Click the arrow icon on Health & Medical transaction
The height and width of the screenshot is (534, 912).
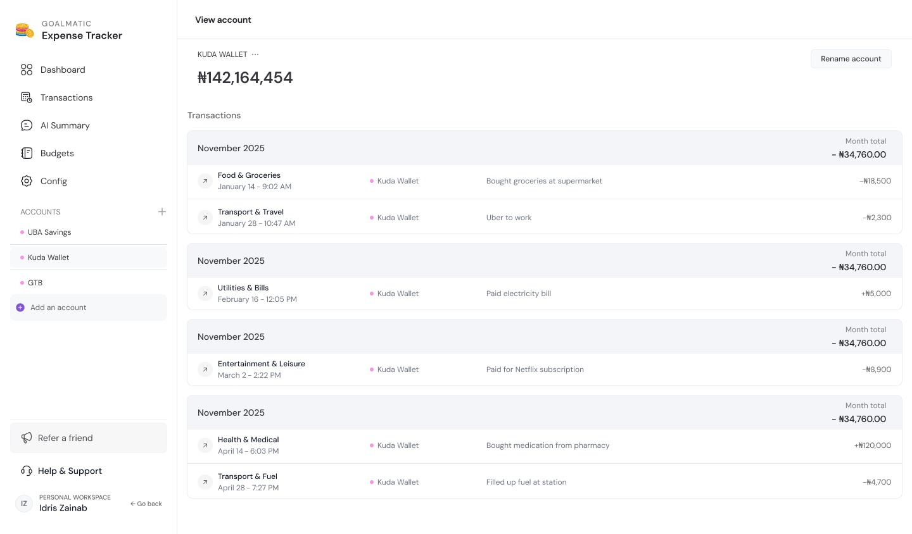click(205, 445)
